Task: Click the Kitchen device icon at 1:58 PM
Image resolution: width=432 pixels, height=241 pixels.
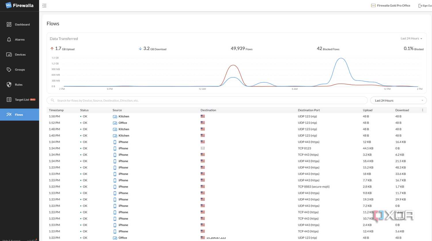Action: coord(115,117)
